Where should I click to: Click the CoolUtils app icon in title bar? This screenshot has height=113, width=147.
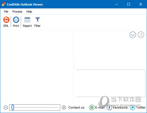coord(4,4)
